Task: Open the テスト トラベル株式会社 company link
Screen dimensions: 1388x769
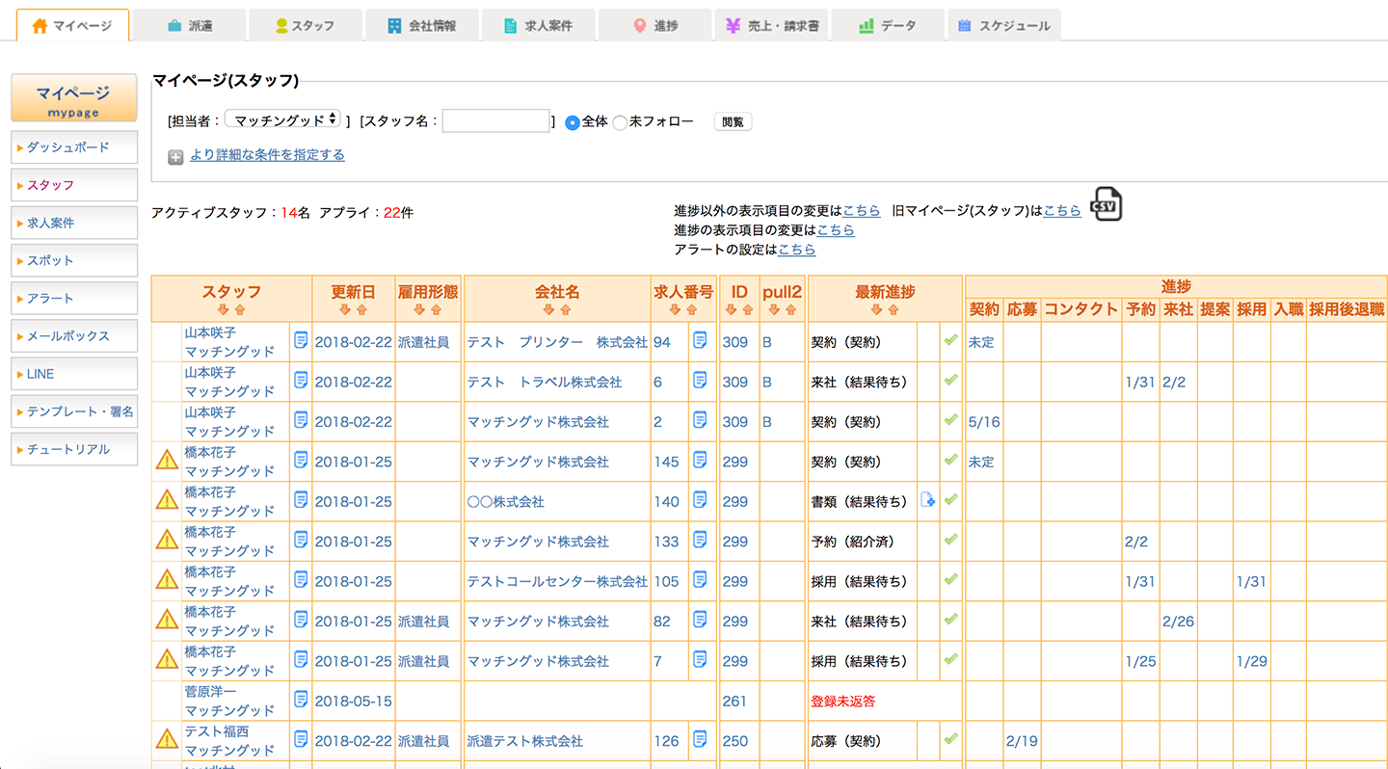Action: pos(544,382)
